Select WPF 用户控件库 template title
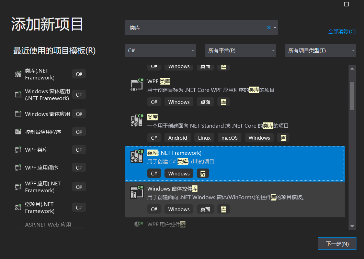 click(x=166, y=224)
